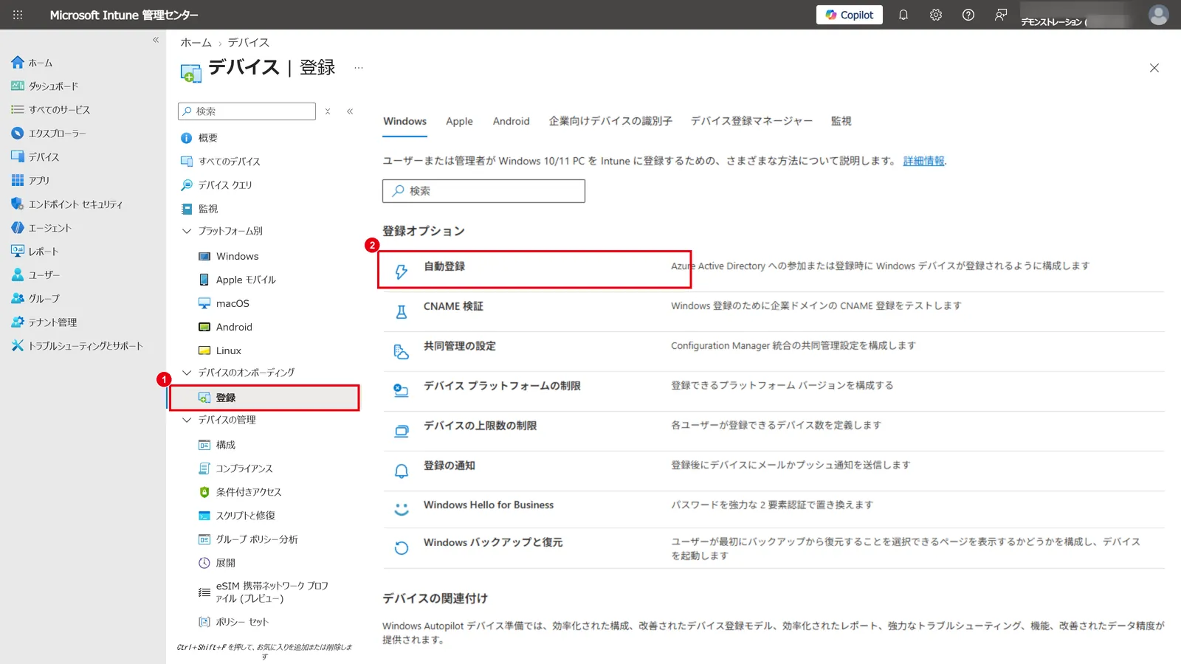Switch to the 企業向けデバイスの識別子 tab
1181x664 pixels.
click(610, 121)
